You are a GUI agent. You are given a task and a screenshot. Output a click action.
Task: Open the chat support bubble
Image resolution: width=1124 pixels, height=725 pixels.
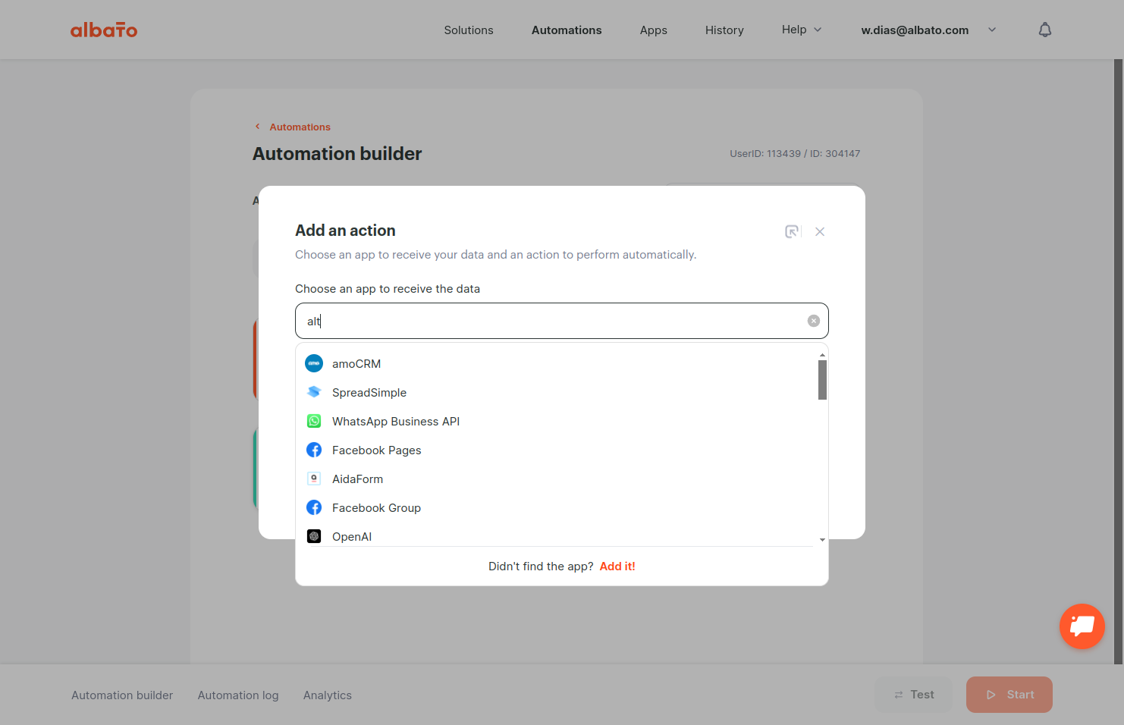tap(1082, 626)
